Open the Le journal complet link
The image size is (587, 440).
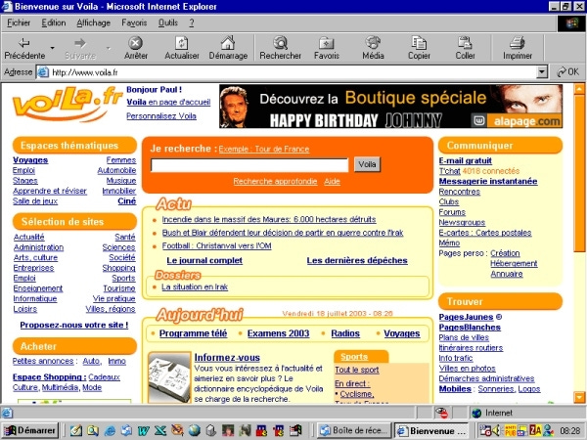point(204,260)
